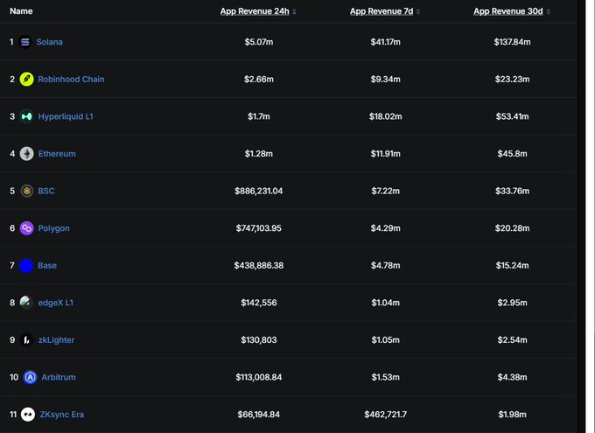Viewport: 595px width, 433px height.
Task: Select Ethereum 24h value $1.28m
Action: tap(259, 154)
